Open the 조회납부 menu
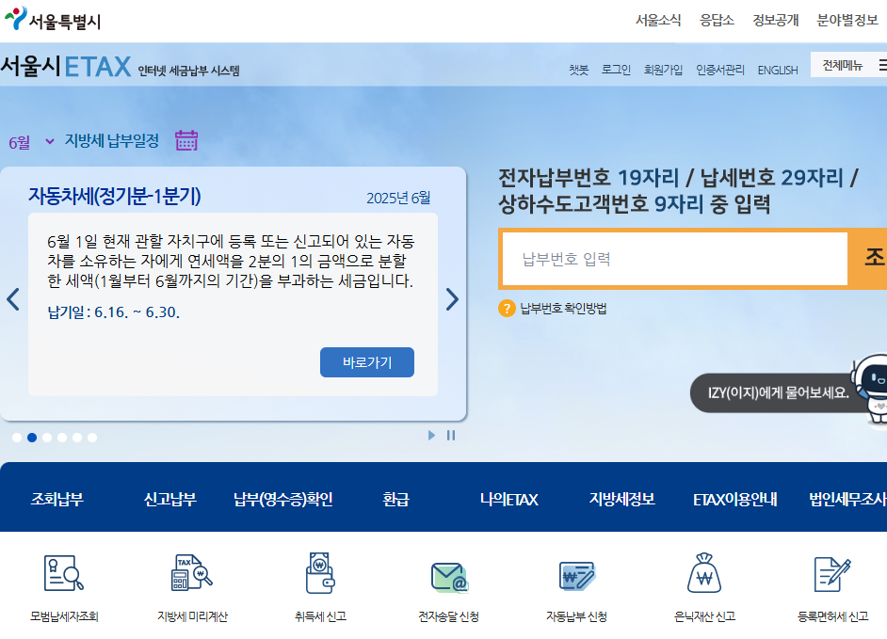Viewport: 887px width, 639px height. coord(56,499)
